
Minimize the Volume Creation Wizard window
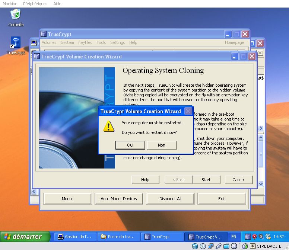point(235,56)
